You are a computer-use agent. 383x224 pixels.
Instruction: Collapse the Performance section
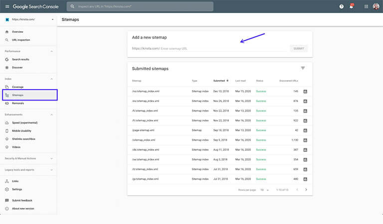coord(51,51)
